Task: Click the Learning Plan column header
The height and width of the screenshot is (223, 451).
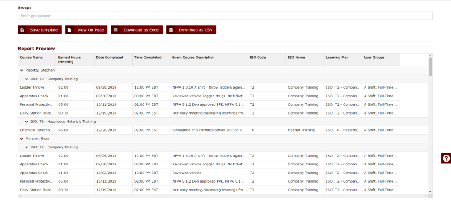Action: coord(337,58)
